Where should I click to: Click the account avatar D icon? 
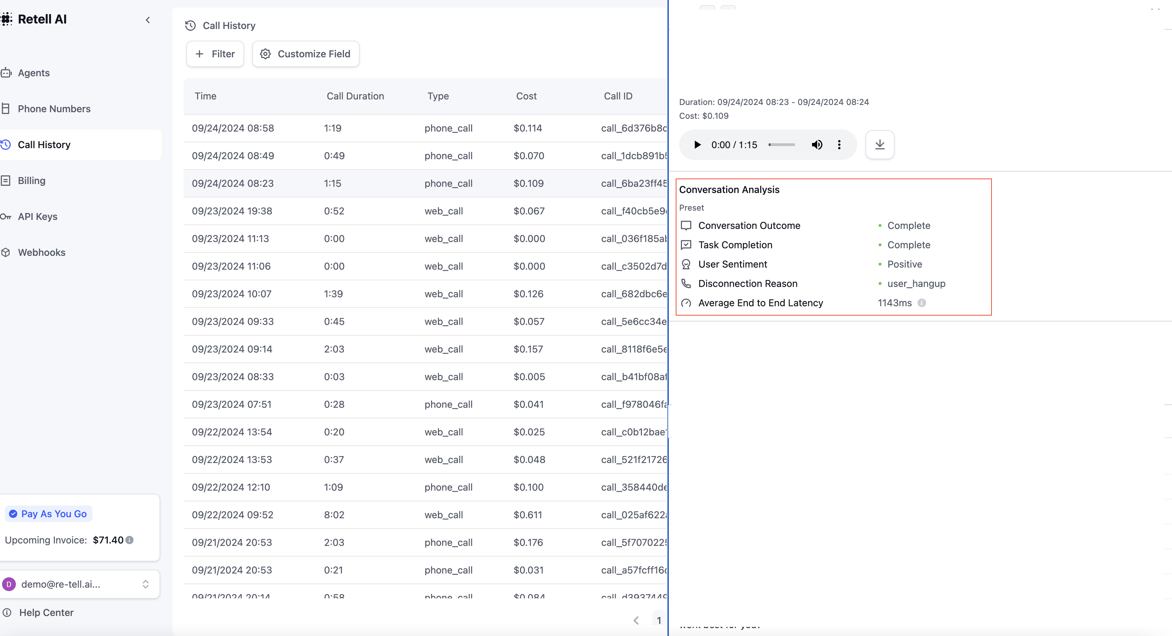(9, 584)
